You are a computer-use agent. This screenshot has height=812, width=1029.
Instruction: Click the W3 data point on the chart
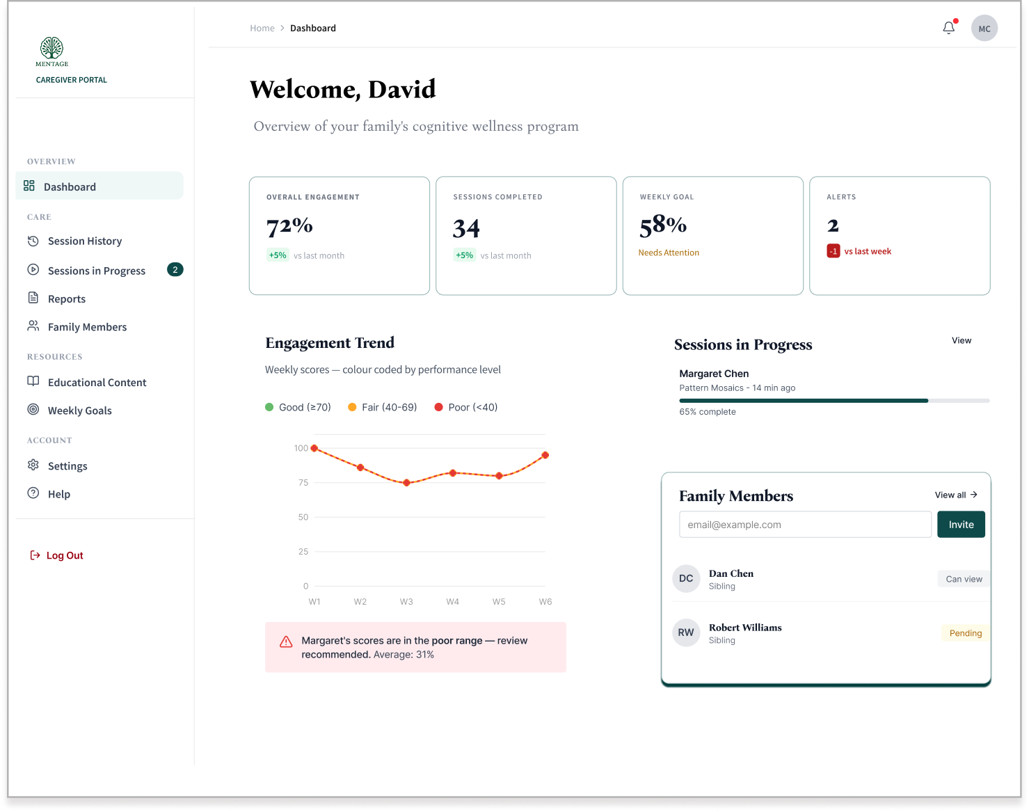[407, 483]
